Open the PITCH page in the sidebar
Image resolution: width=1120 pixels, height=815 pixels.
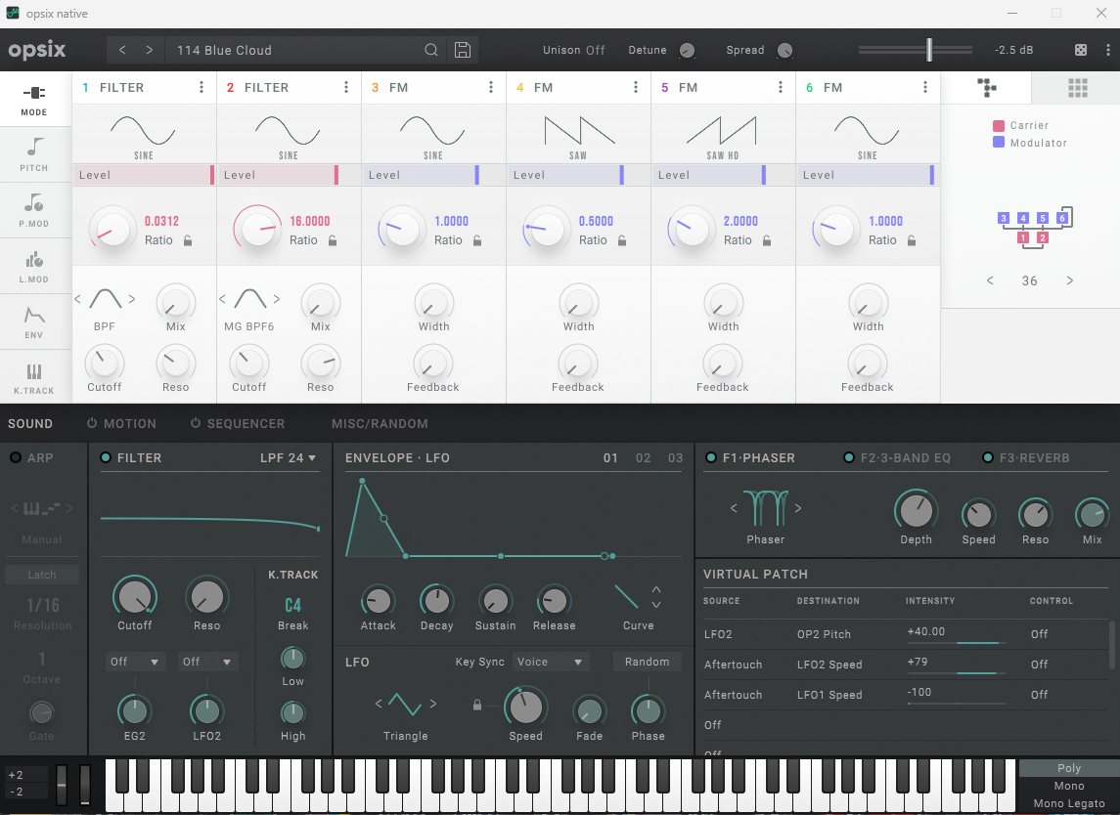pos(34,154)
